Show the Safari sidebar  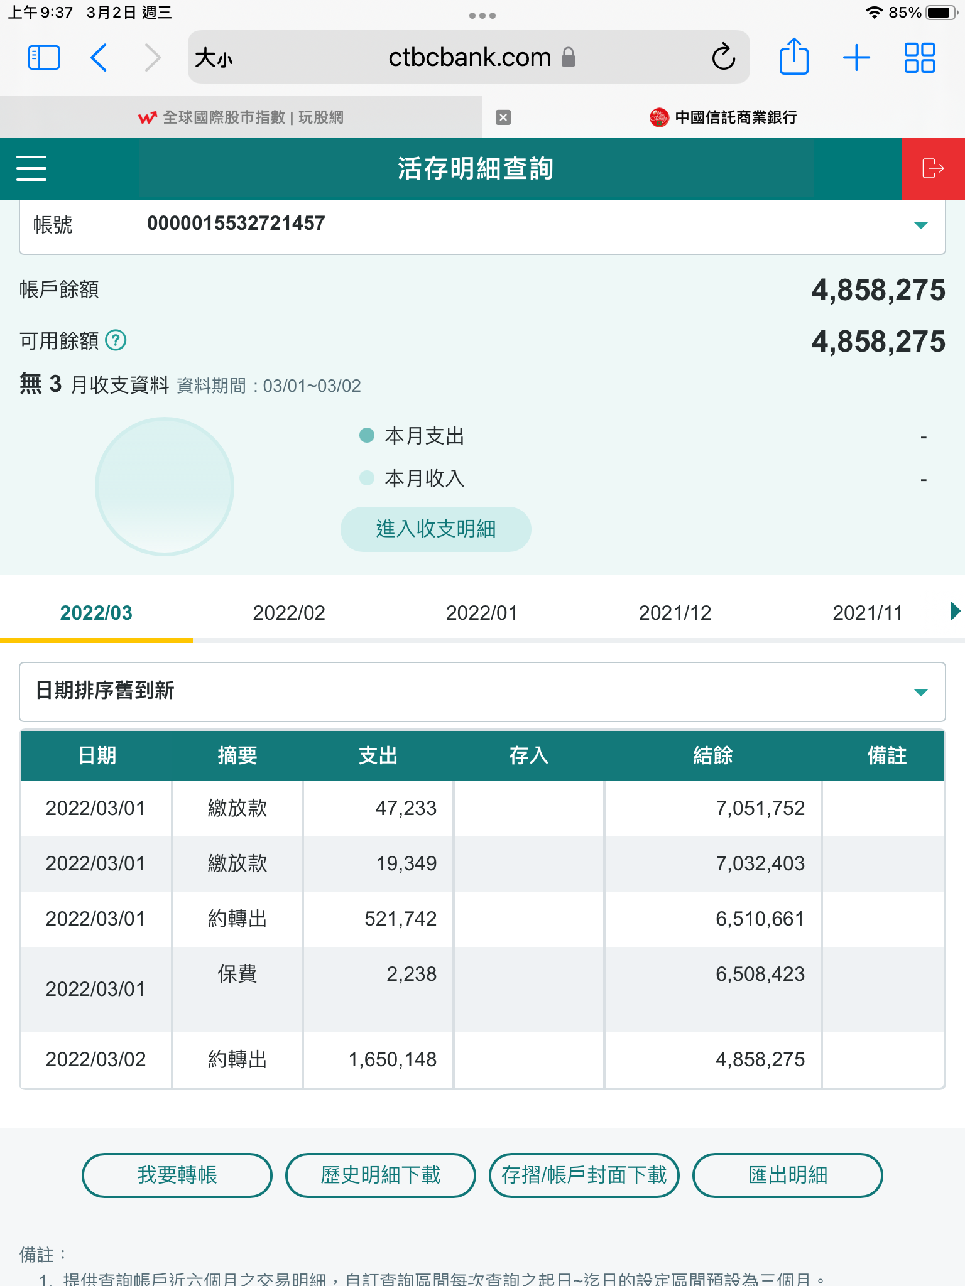click(44, 58)
